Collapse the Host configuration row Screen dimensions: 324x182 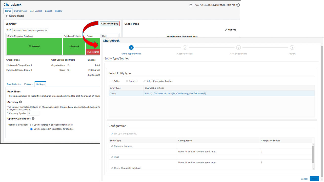pos(112,157)
